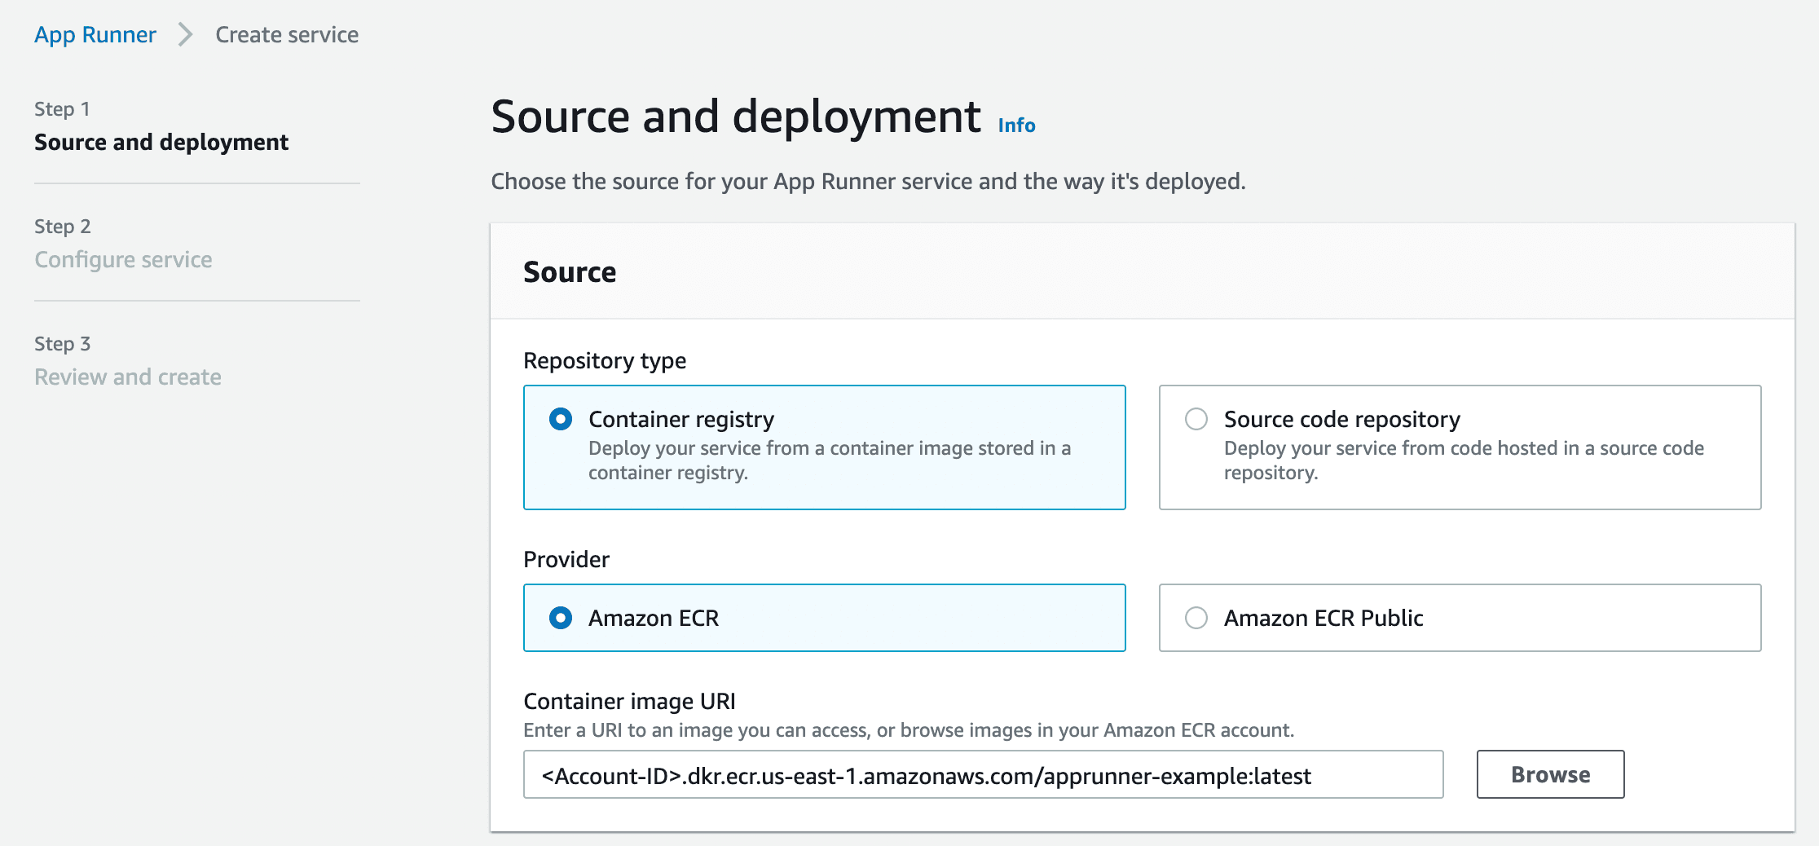Click the Repository type label
The height and width of the screenshot is (846, 1819).
point(604,360)
